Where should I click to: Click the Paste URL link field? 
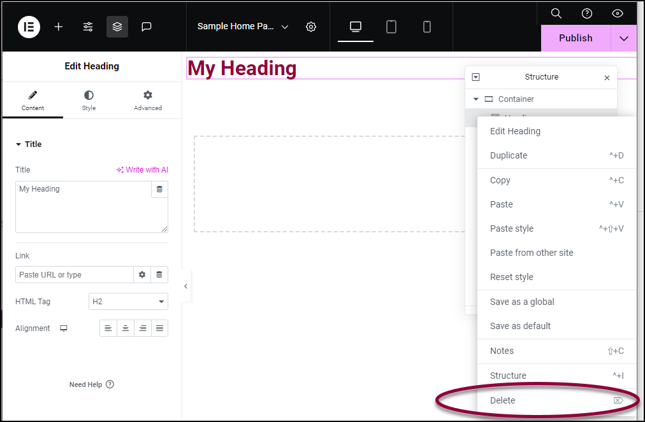click(75, 275)
